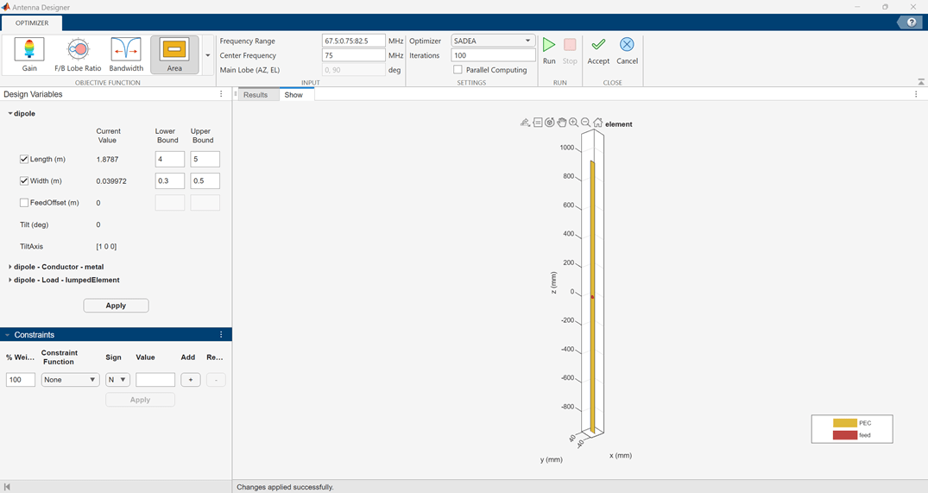Enable the FeedOffset (m) checkbox
This screenshot has width=928, height=493.
tap(24, 203)
